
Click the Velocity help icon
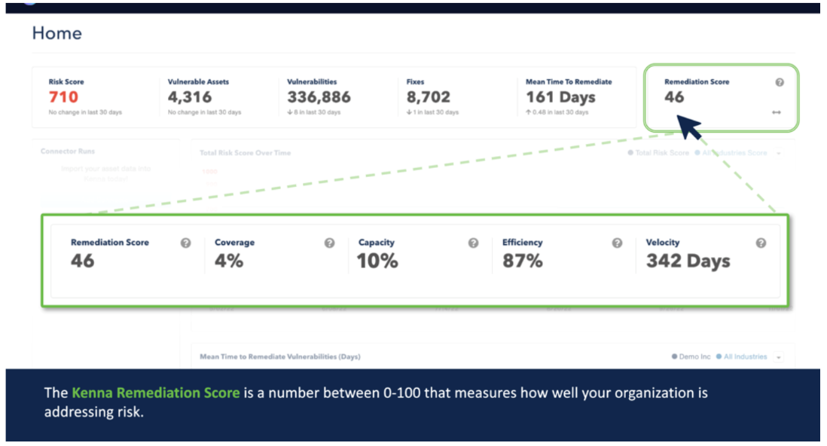click(761, 243)
